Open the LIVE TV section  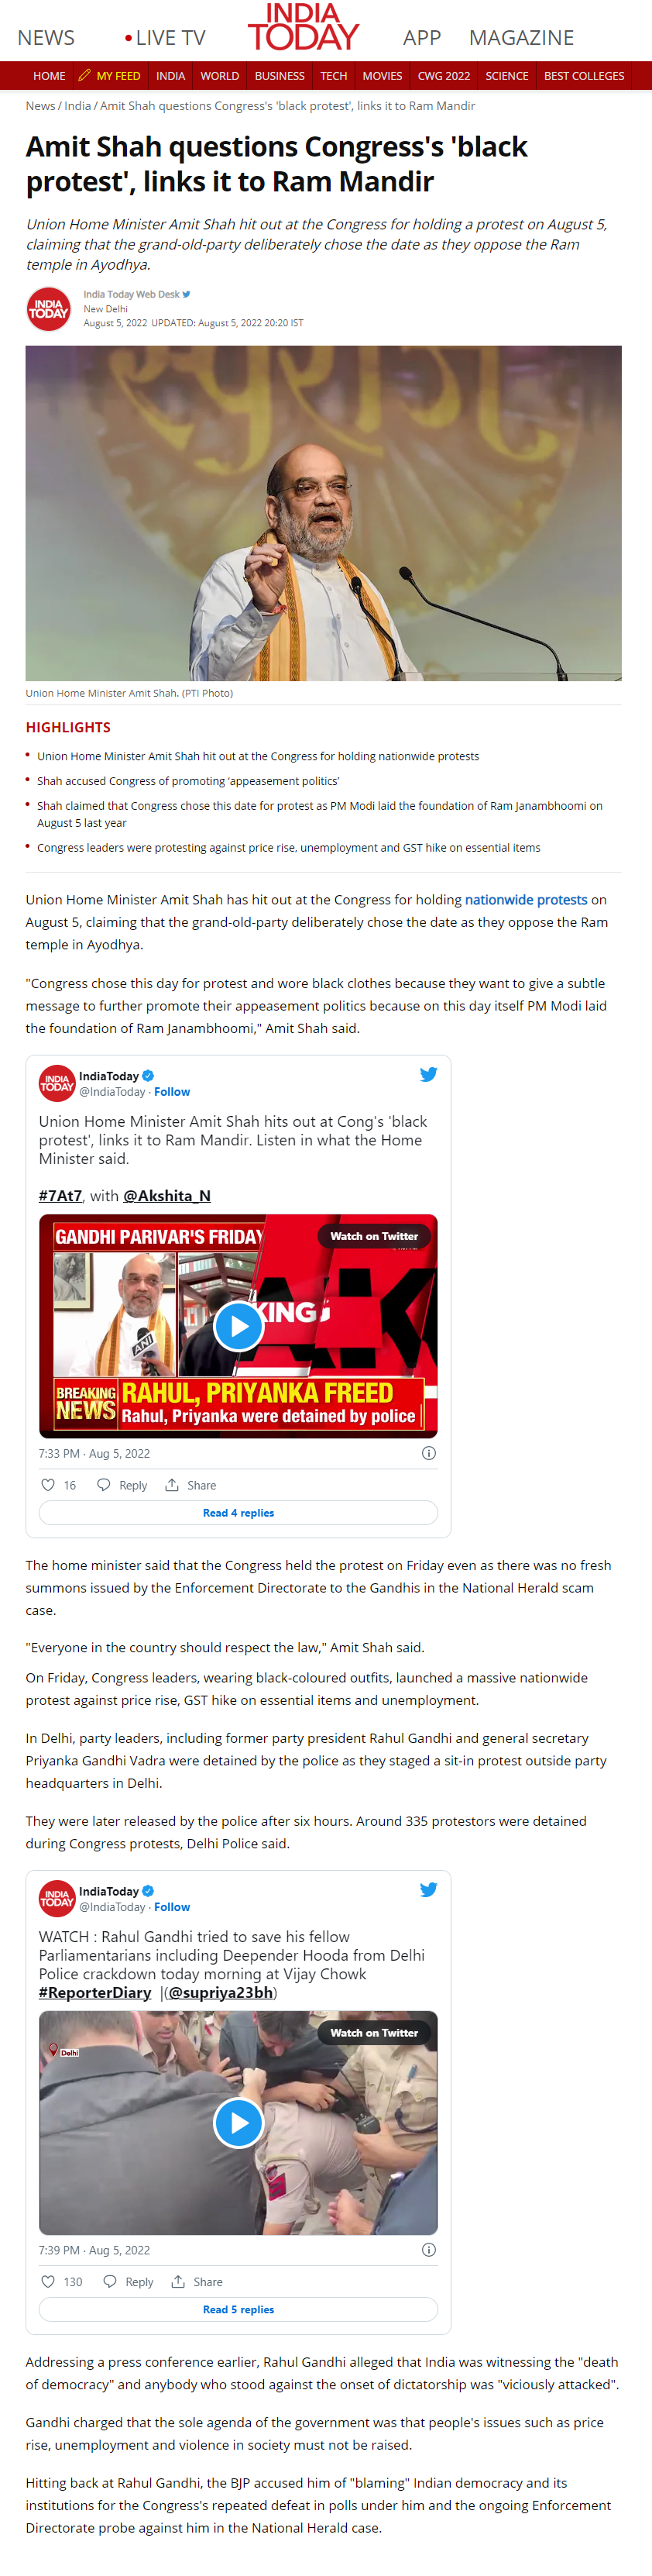[165, 38]
